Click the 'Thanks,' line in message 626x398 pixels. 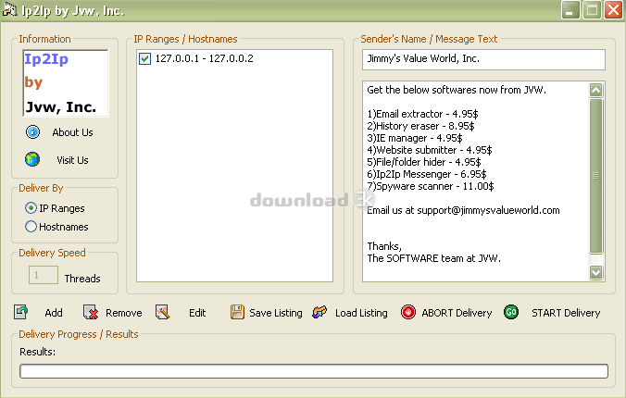(x=384, y=246)
